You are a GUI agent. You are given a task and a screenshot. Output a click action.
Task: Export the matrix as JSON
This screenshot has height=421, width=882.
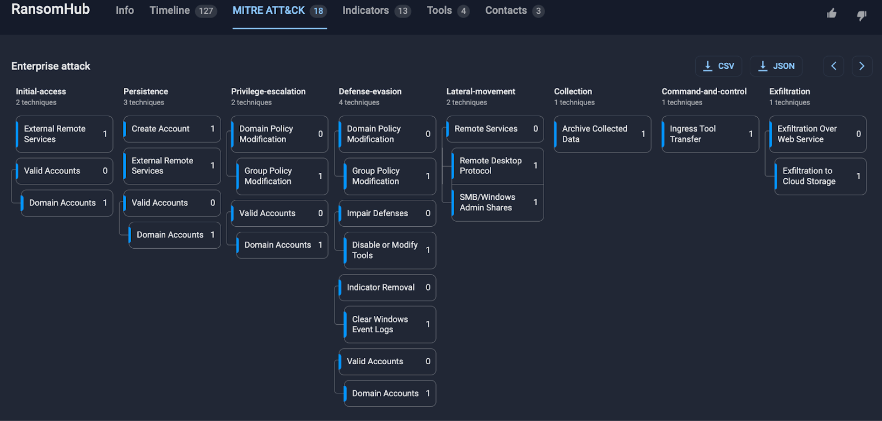(776, 66)
